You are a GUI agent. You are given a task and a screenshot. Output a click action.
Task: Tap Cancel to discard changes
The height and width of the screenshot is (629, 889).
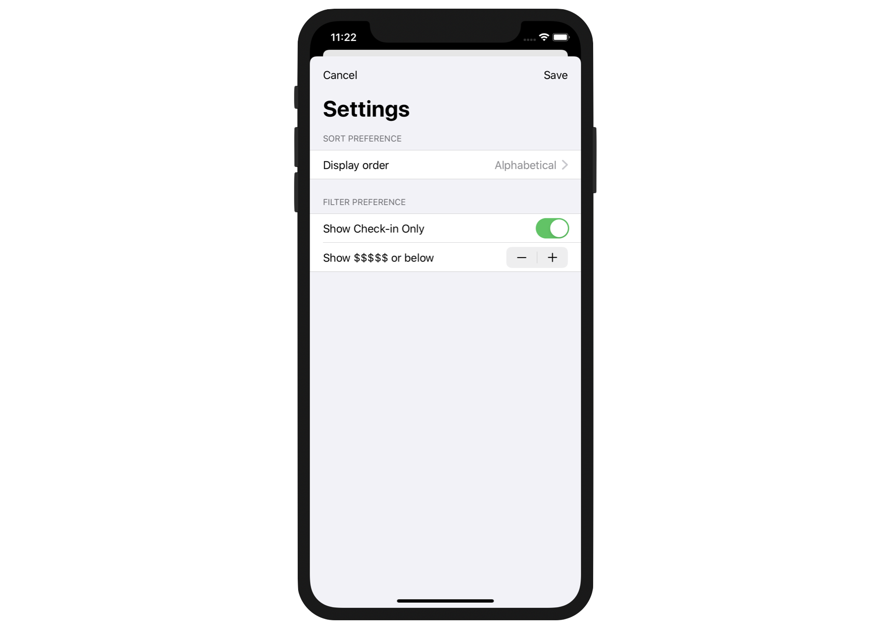pyautogui.click(x=339, y=75)
